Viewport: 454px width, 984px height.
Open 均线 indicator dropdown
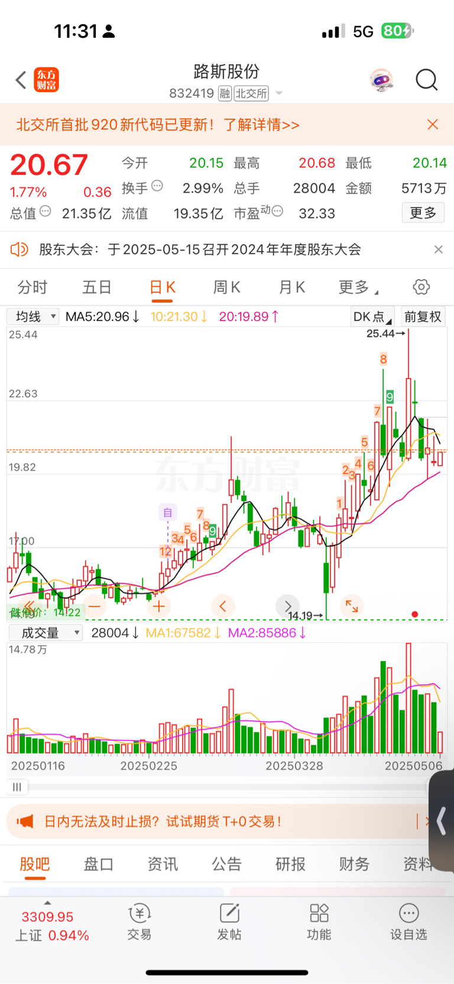coord(33,317)
